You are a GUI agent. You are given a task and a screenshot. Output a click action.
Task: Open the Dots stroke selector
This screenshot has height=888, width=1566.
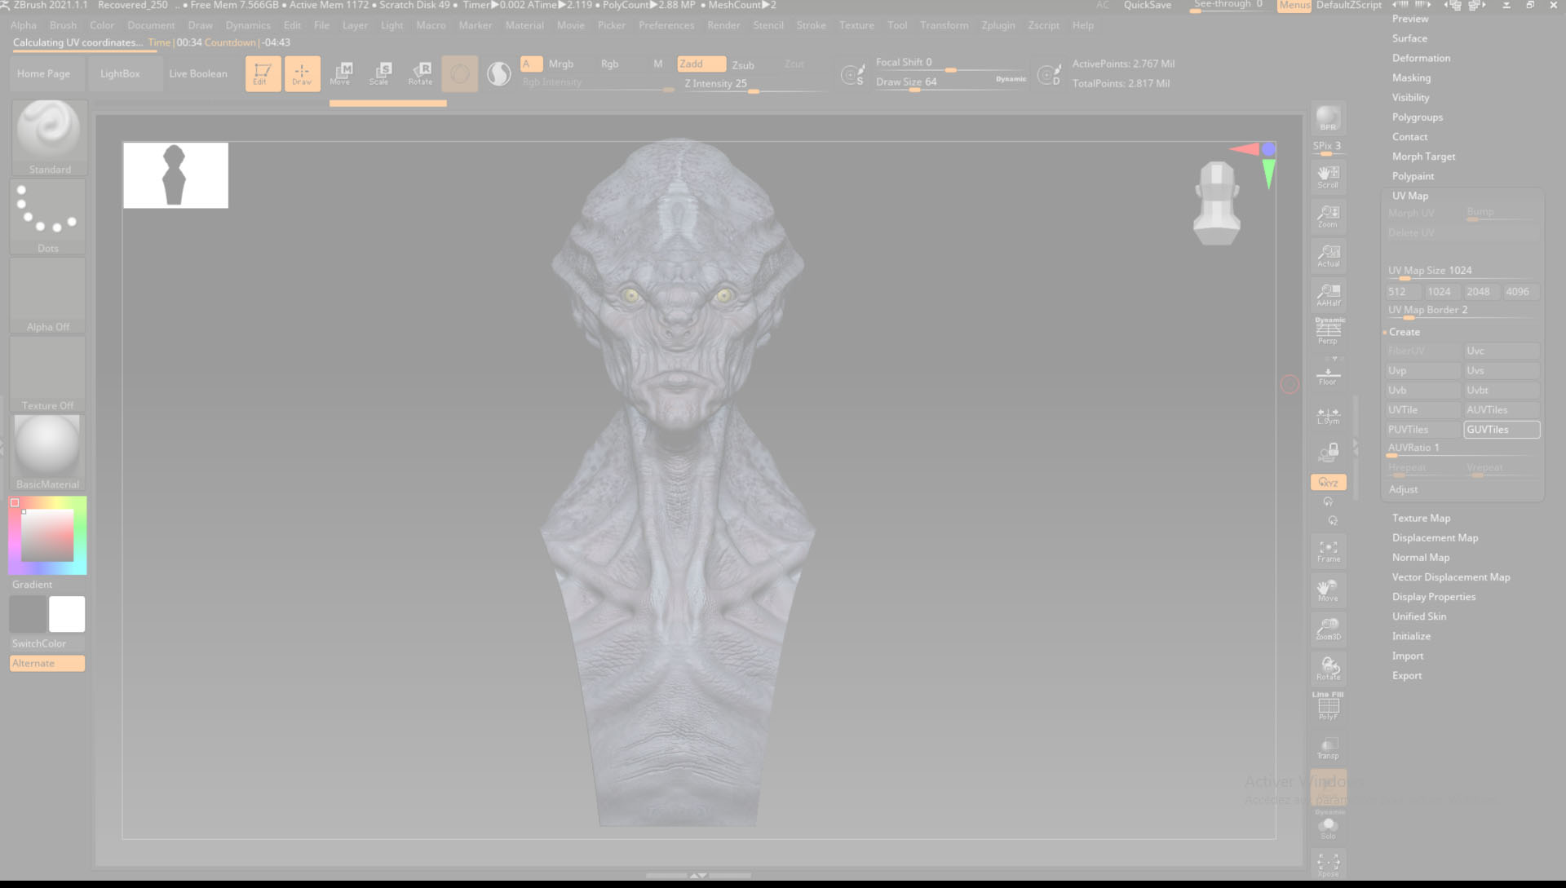pos(47,214)
